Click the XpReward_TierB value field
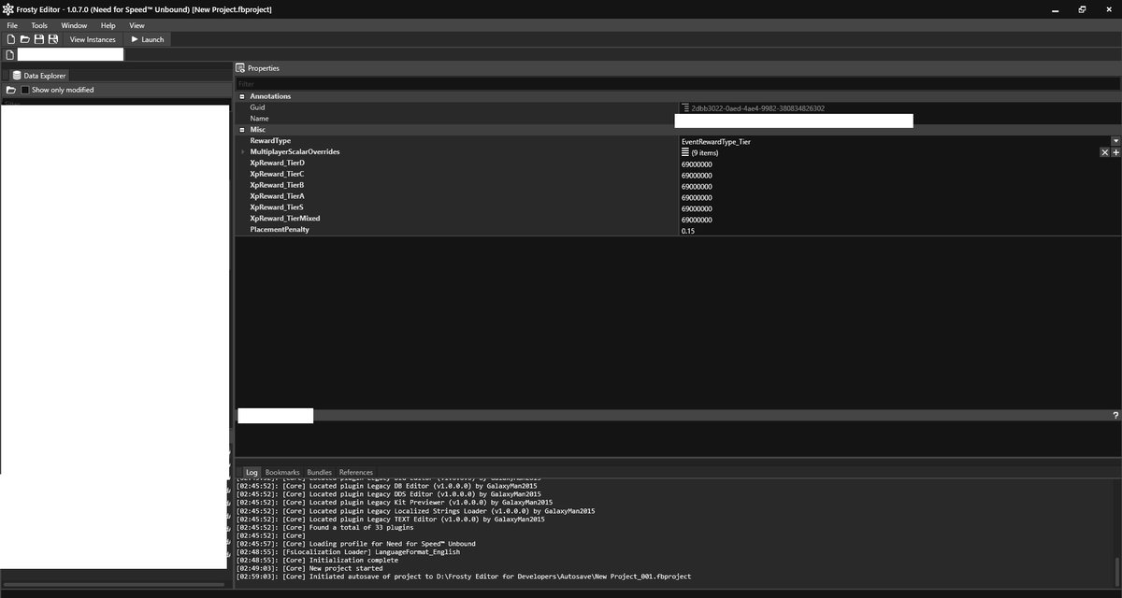The width and height of the screenshot is (1122, 598). pos(899,186)
